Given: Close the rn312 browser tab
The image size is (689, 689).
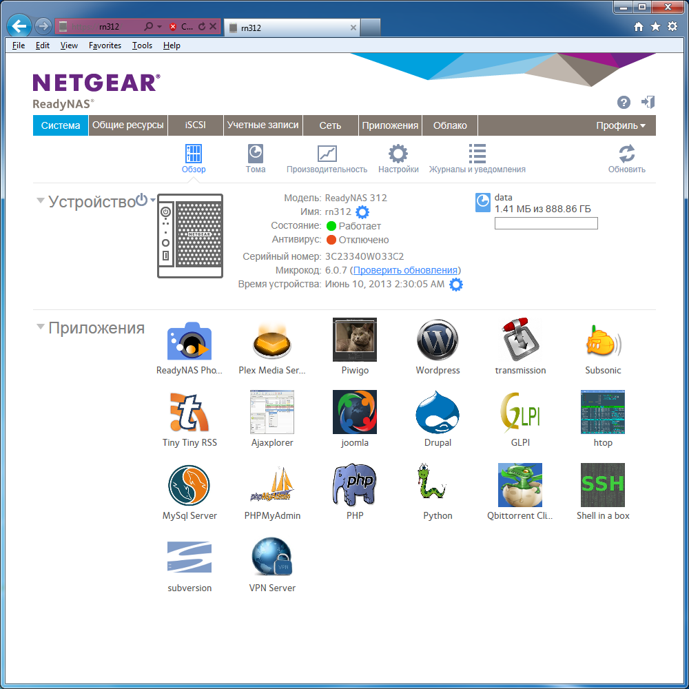Looking at the screenshot, I should [x=353, y=28].
